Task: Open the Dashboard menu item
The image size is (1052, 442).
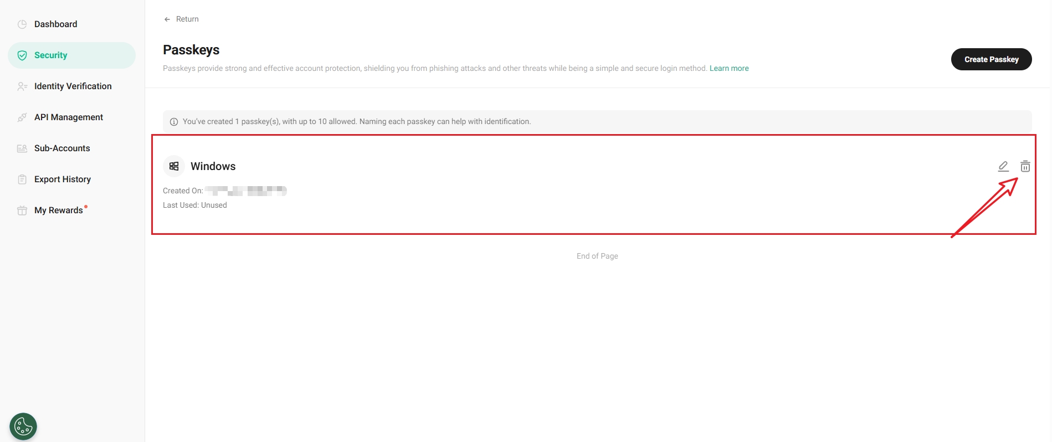Action: (x=55, y=24)
